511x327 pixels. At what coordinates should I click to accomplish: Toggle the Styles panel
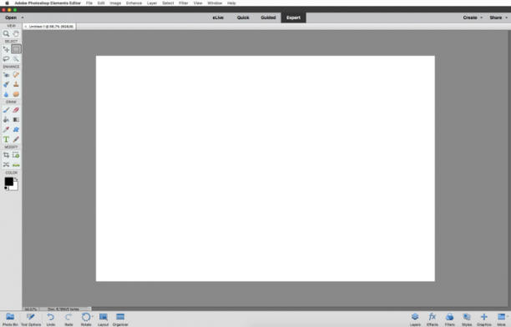(467, 319)
